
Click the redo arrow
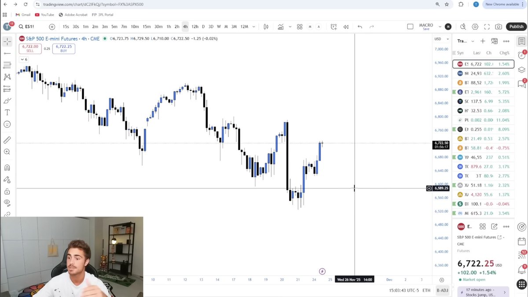pos(372,26)
